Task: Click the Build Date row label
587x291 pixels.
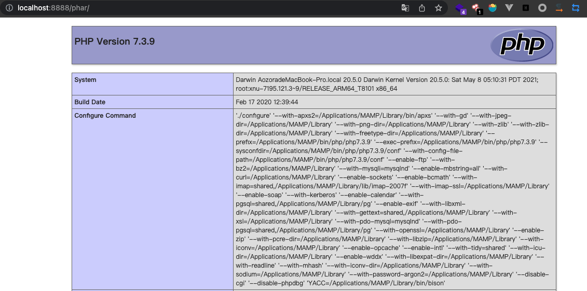Action: click(90, 102)
